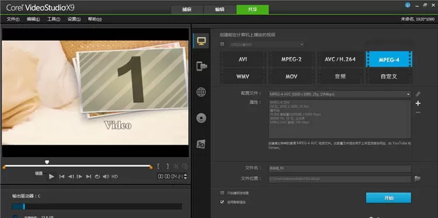Screen dimensions: 438x218
Task: Choose the MPEG-2 format button
Action: coord(291,59)
